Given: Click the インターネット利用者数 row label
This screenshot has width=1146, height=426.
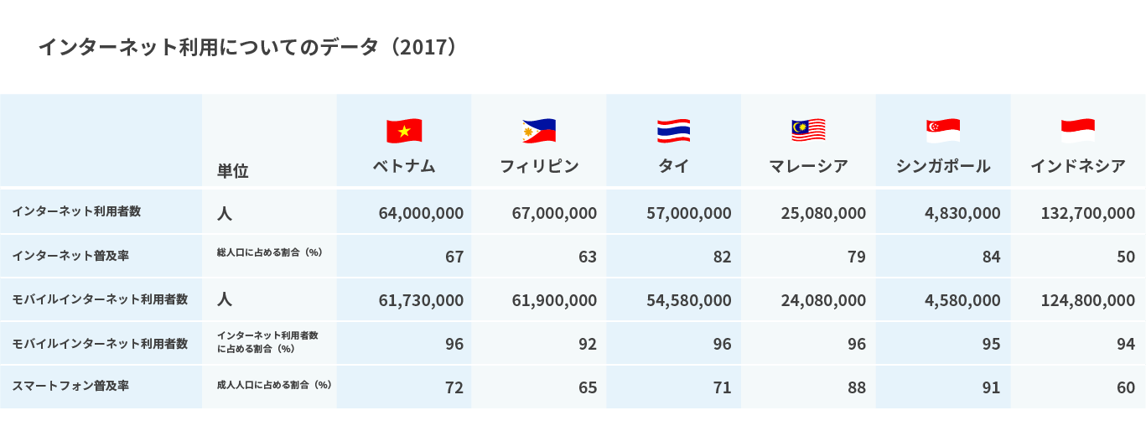Looking at the screenshot, I should [x=76, y=211].
